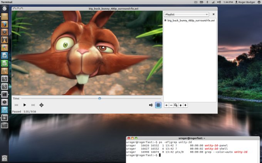
Task: Save the playlist with the copy icon
Action: [176, 105]
